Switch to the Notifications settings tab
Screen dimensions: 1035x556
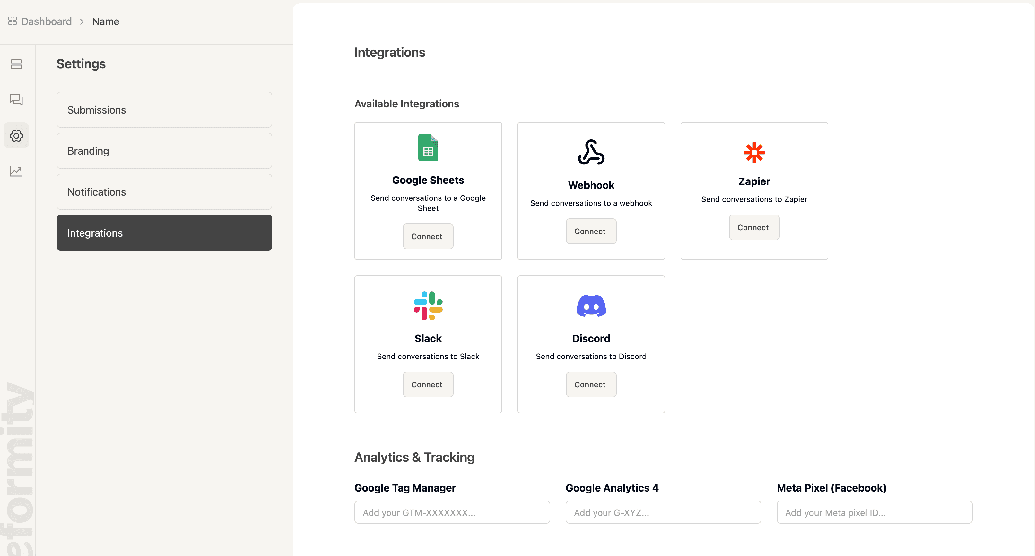tap(164, 192)
